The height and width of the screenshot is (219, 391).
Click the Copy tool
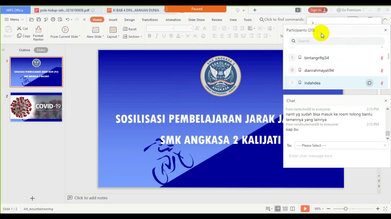pyautogui.click(x=24, y=36)
